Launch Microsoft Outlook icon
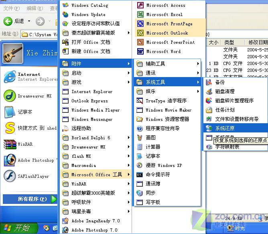The image size is (268, 234). [x=140, y=33]
